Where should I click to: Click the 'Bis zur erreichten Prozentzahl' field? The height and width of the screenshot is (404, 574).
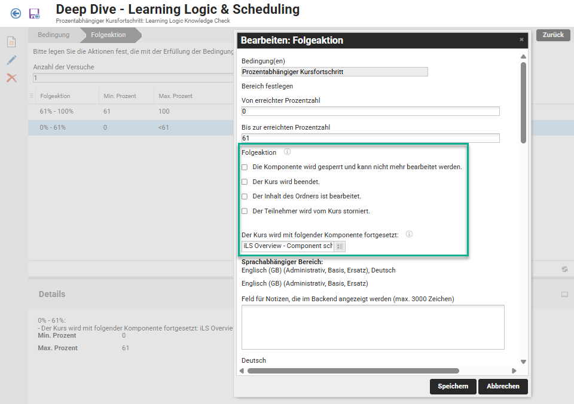coord(370,138)
